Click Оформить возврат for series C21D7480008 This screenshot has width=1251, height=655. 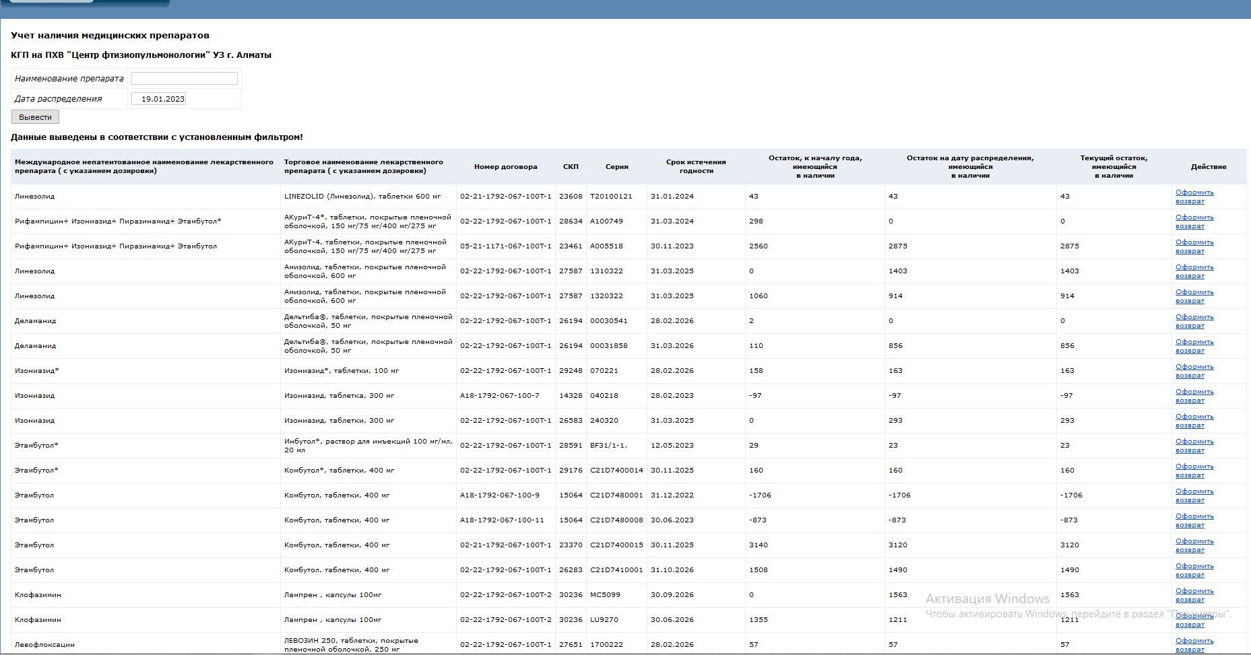1194,520
